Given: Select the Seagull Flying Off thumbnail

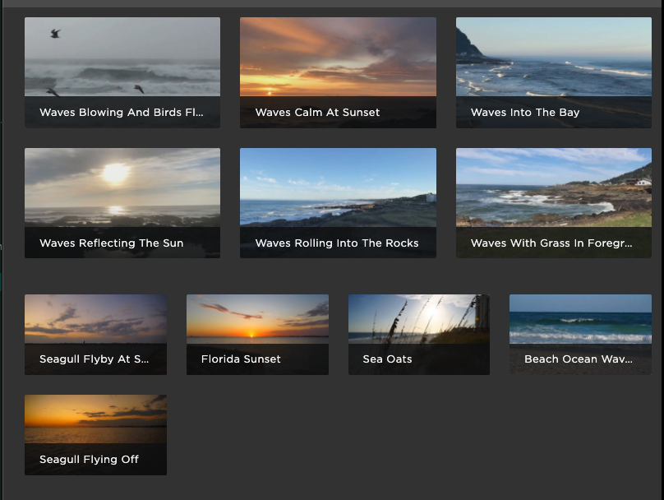Looking at the screenshot, I should click(95, 435).
